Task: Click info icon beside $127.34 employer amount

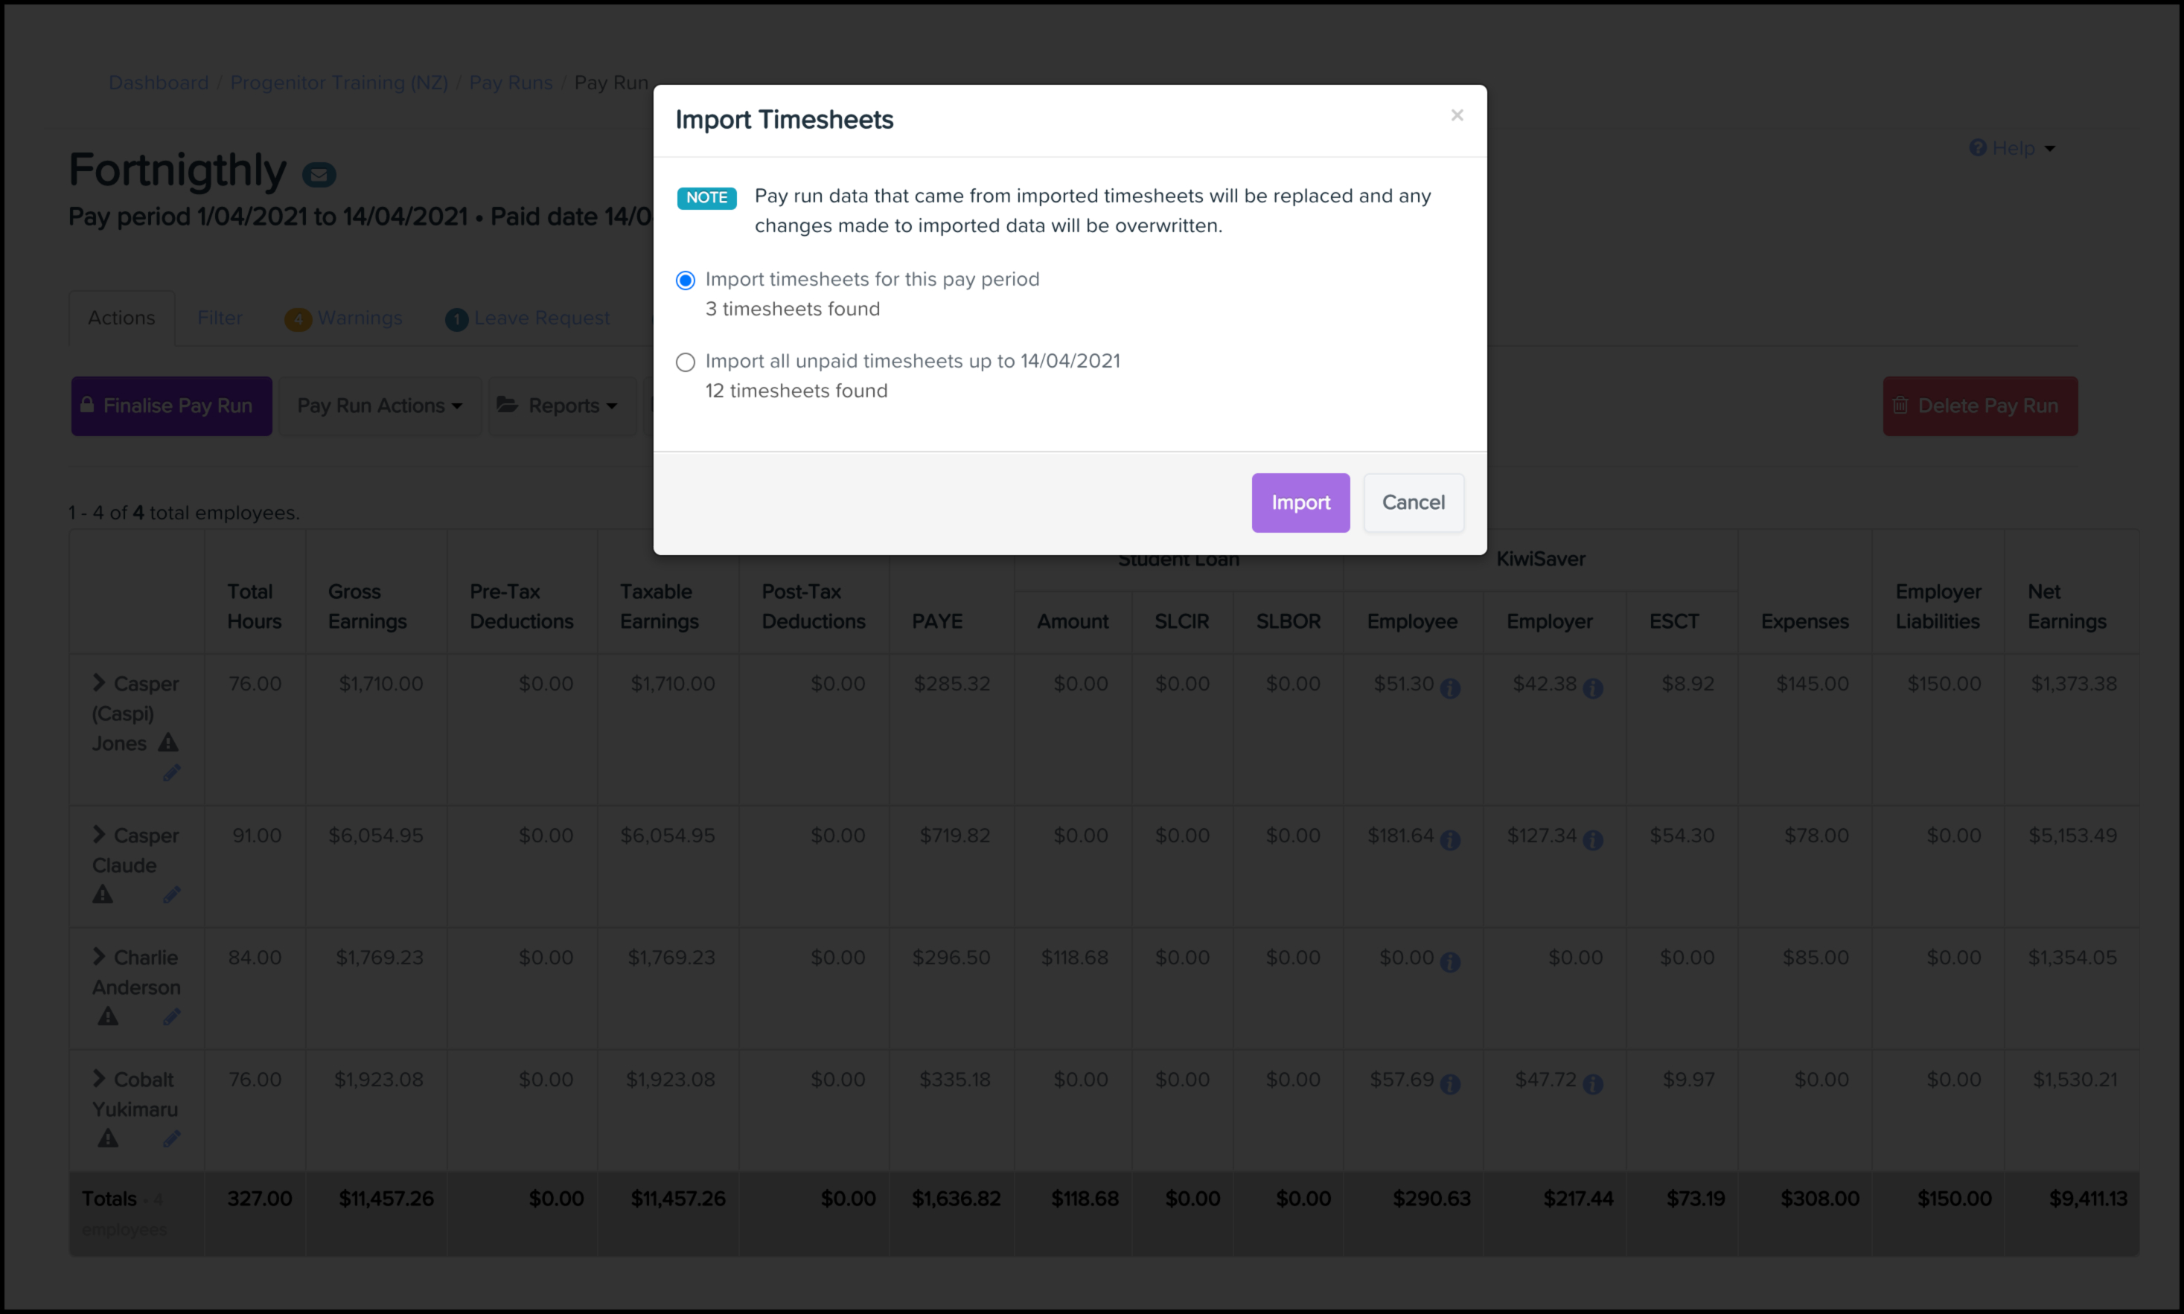Action: point(1592,839)
